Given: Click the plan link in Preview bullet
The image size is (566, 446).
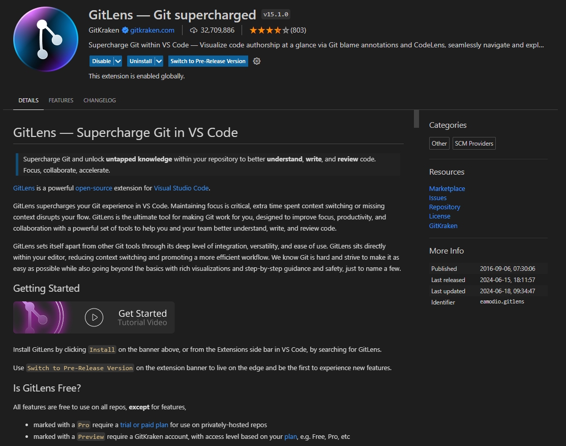Looking at the screenshot, I should [290, 437].
